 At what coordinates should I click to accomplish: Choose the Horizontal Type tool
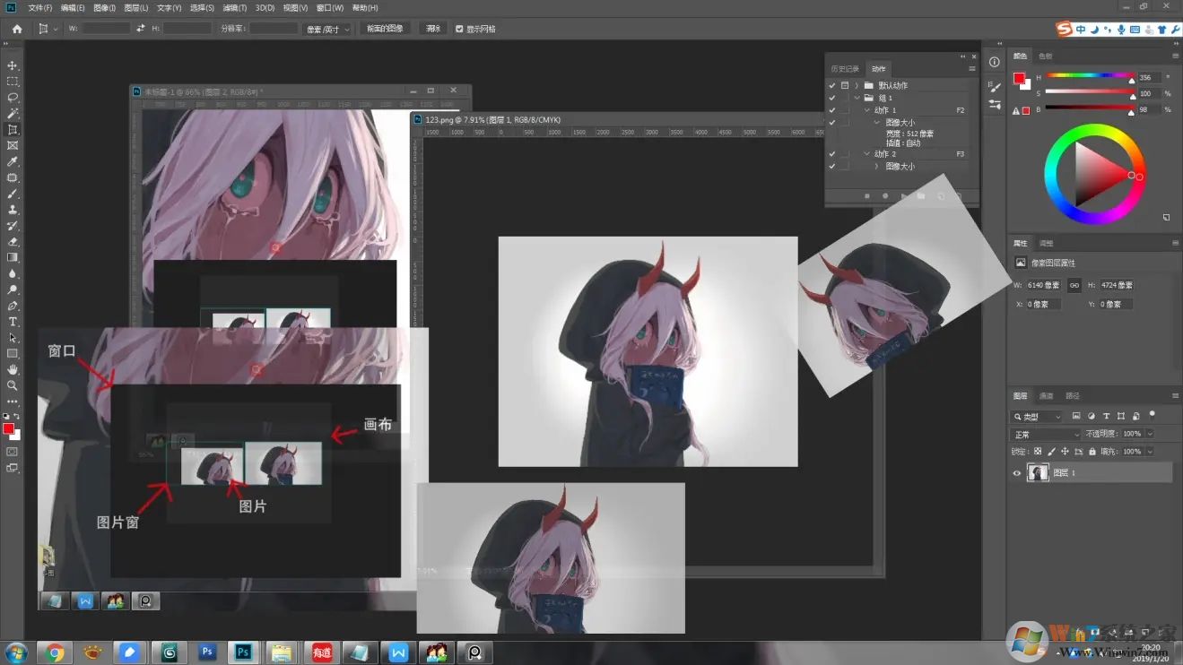coord(13,322)
